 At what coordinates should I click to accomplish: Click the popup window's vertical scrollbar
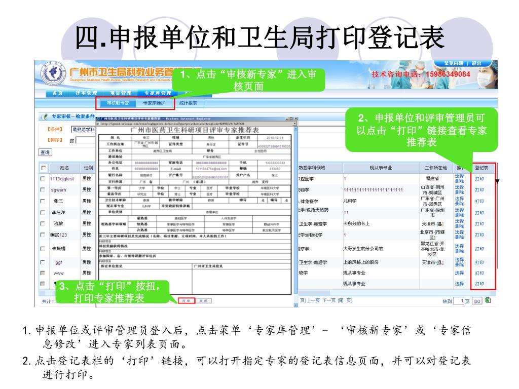pos(296,216)
